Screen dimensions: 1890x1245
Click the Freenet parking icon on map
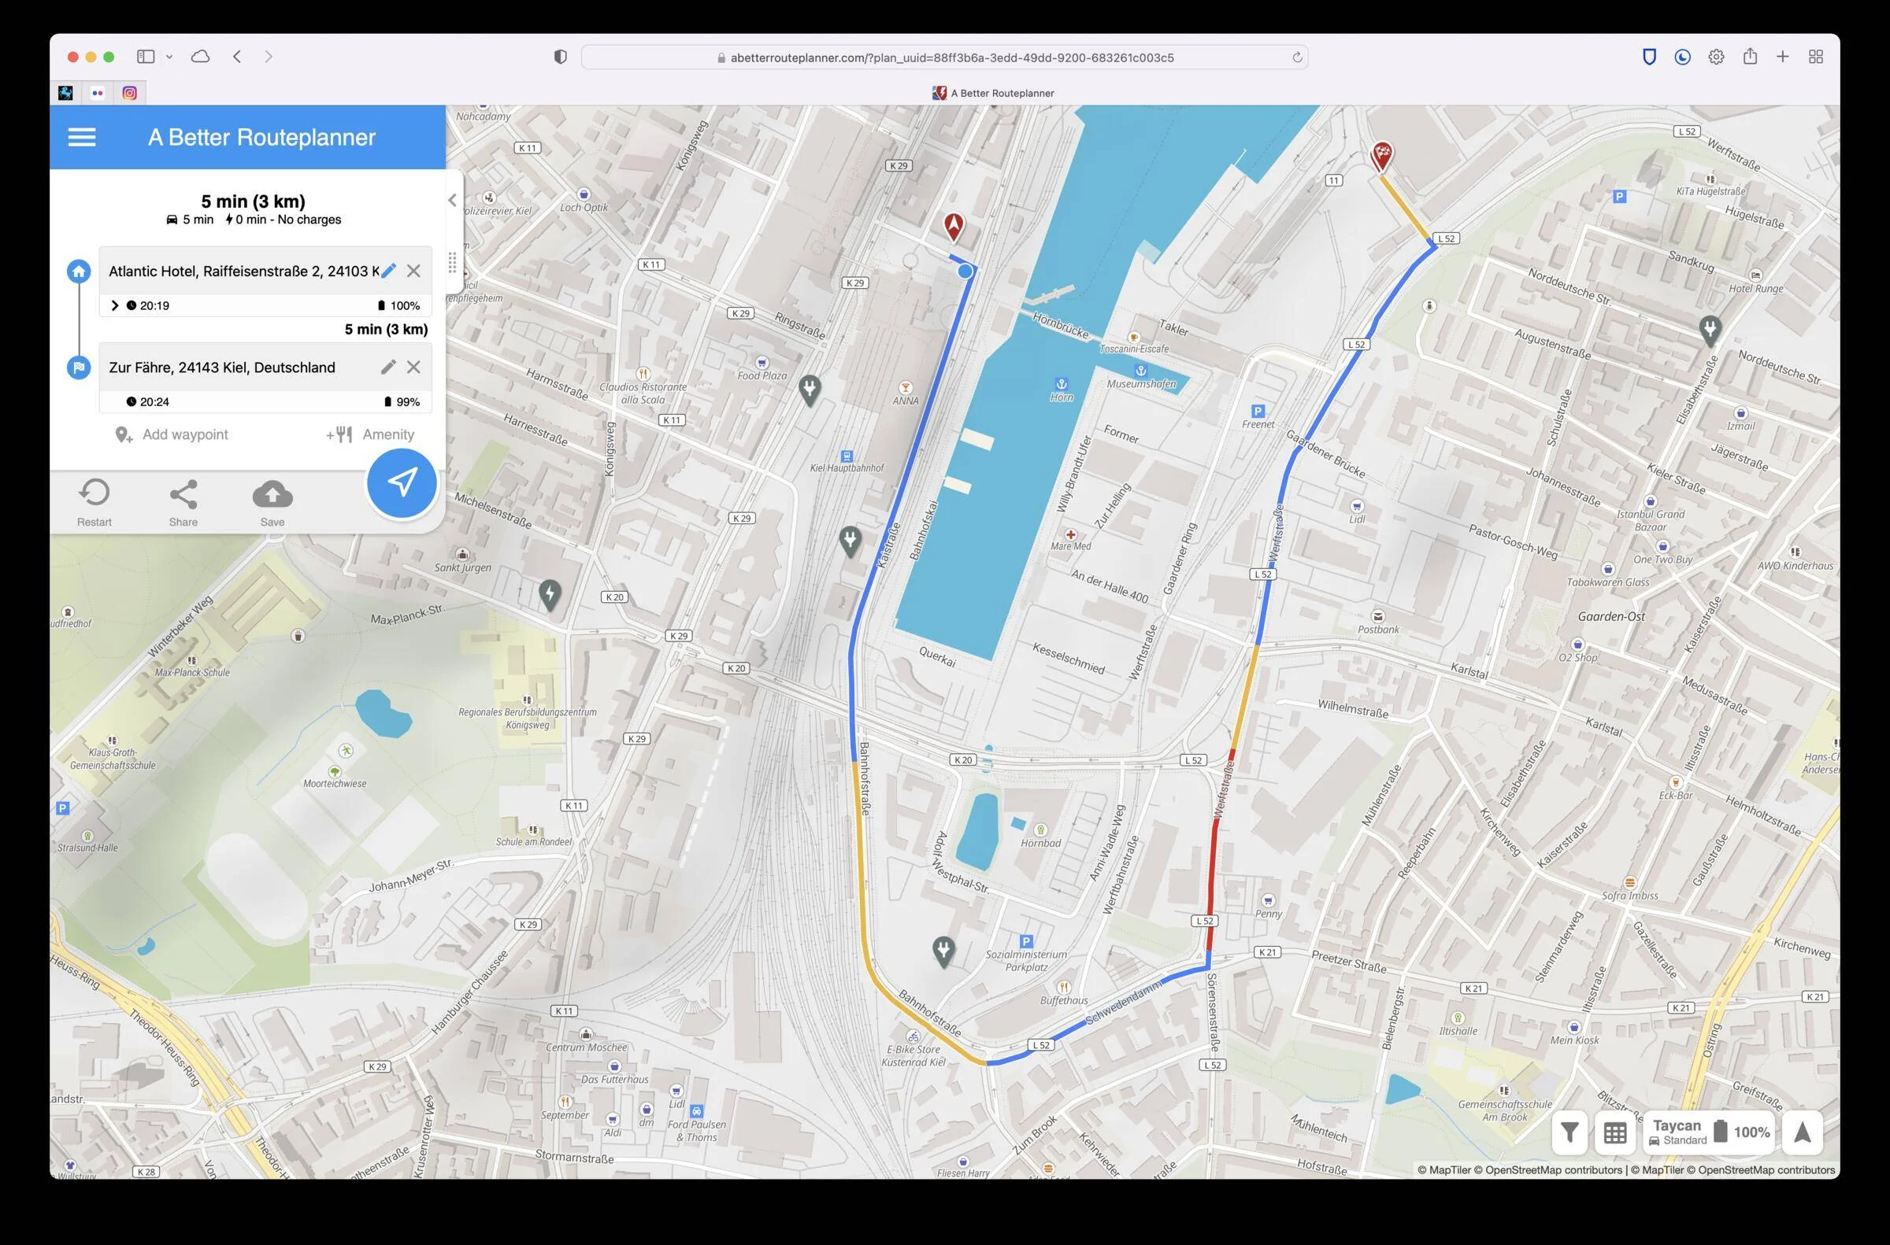(x=1258, y=411)
